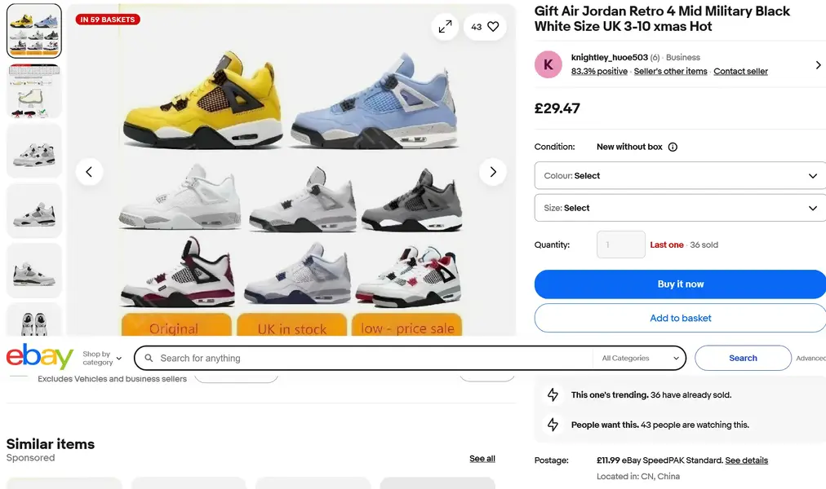
Task: Open See details postage link
Action: [746, 460]
